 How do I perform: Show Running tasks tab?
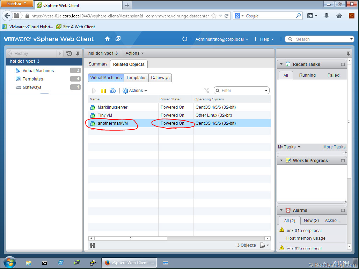tap(307, 75)
